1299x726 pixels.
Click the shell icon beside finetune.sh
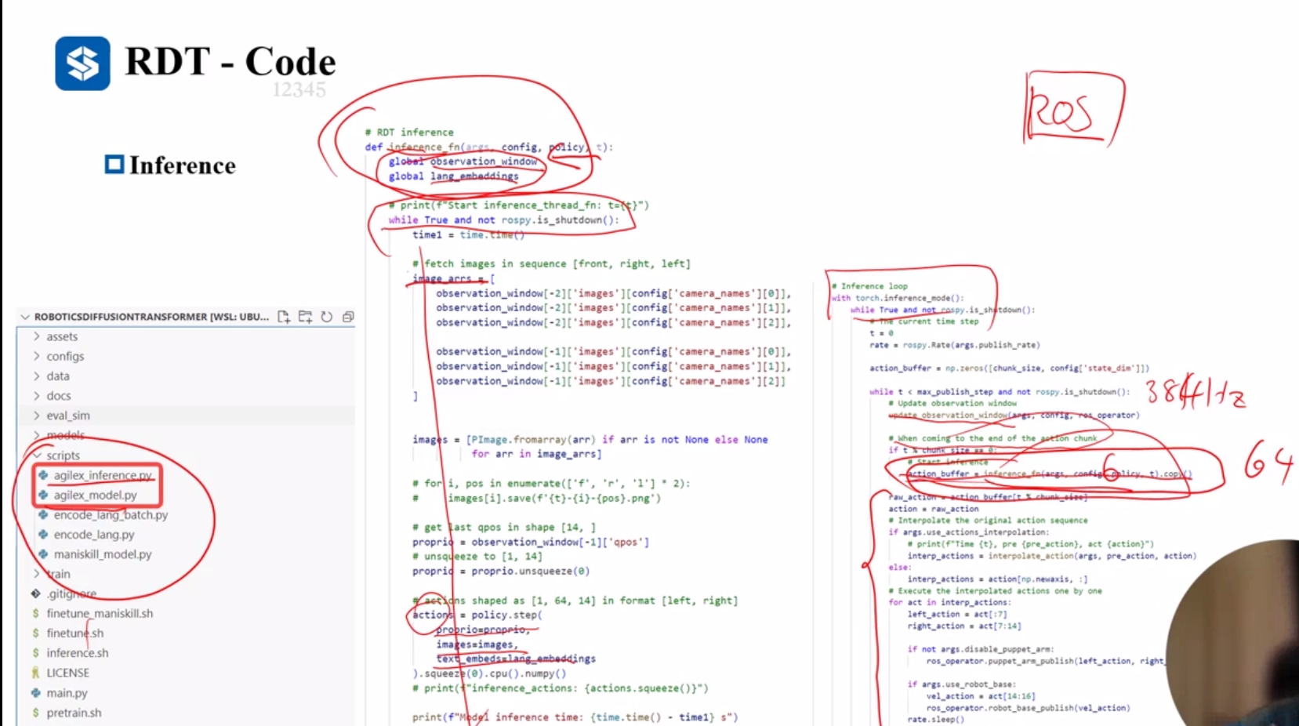[x=35, y=633]
